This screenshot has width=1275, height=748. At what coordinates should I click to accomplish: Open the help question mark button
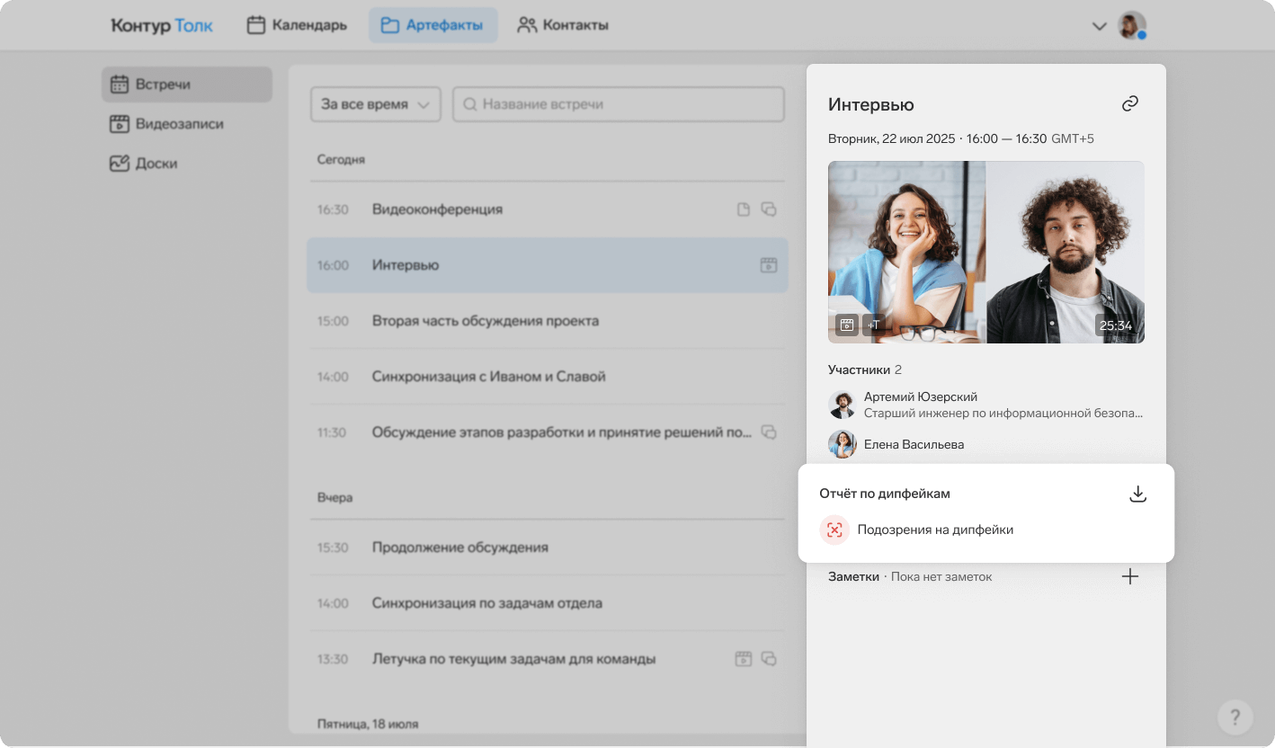pos(1235,717)
